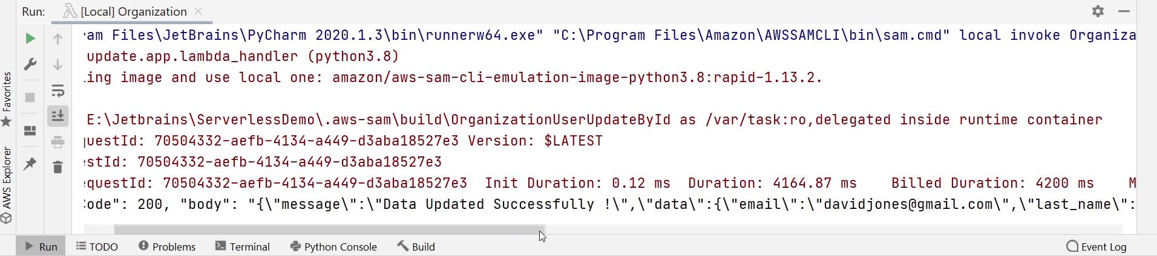Click the down the stack trace arrow
The height and width of the screenshot is (256, 1157).
[58, 65]
